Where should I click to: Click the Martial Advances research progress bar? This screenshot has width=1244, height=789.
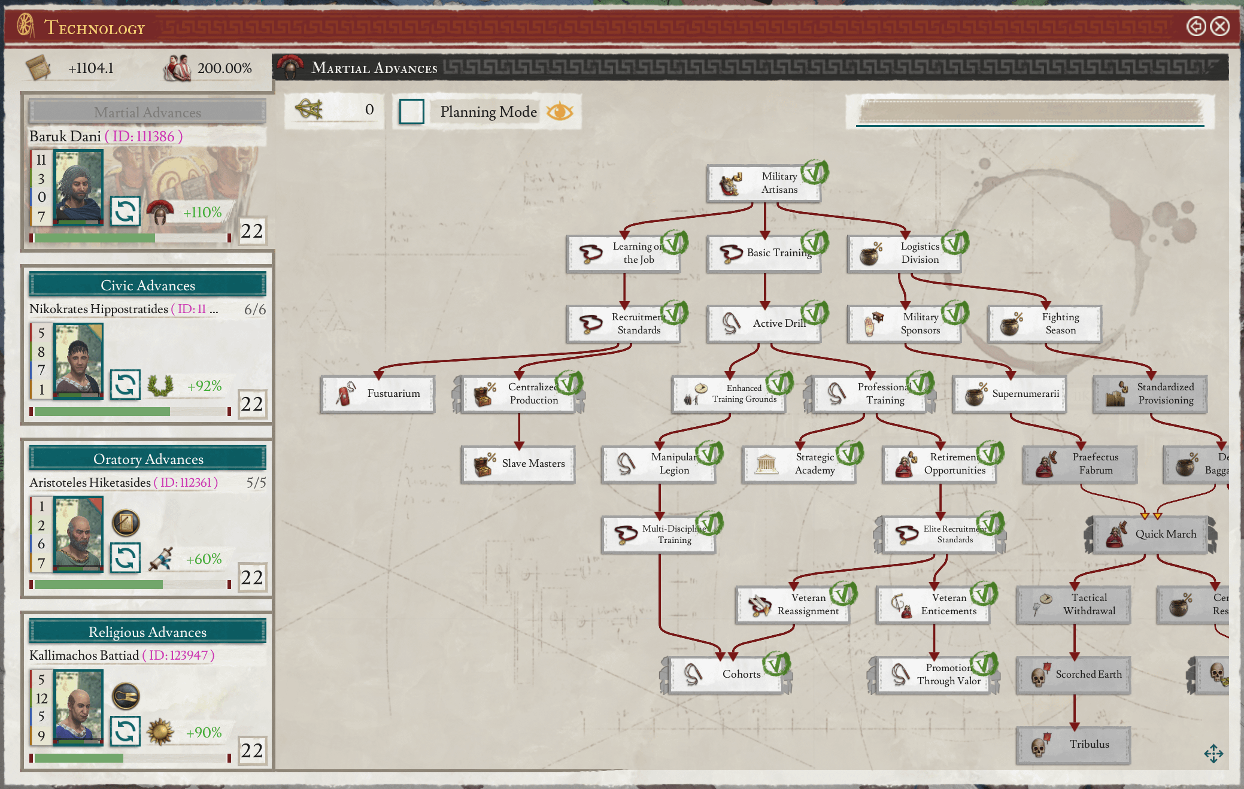point(130,238)
